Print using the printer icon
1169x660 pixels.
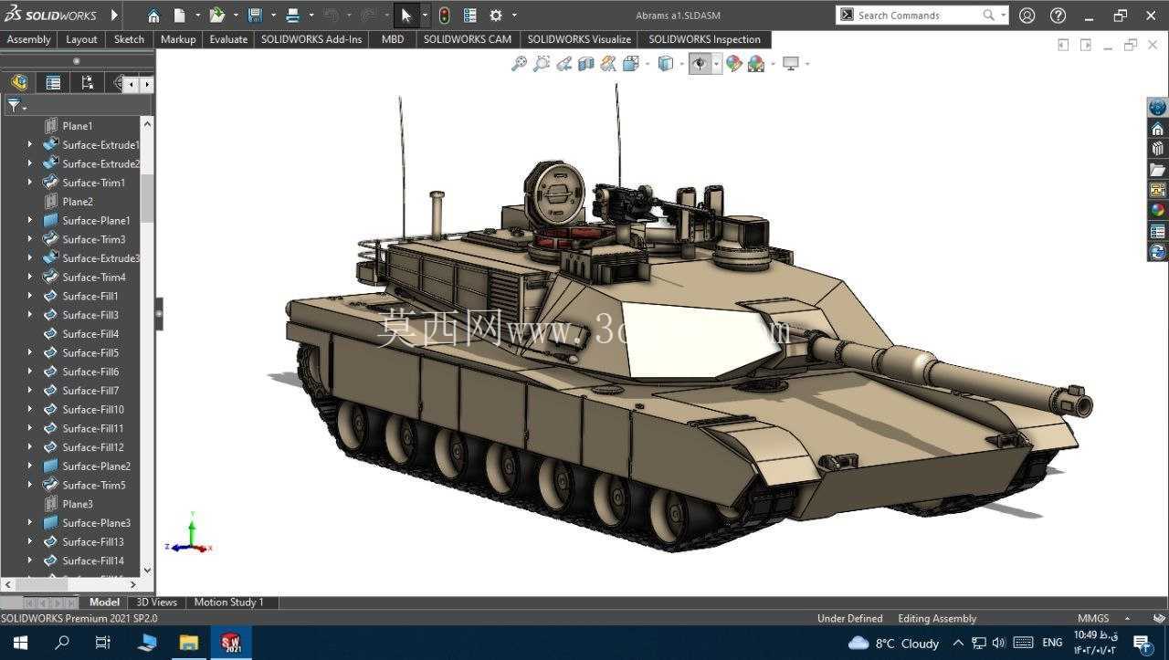click(293, 16)
